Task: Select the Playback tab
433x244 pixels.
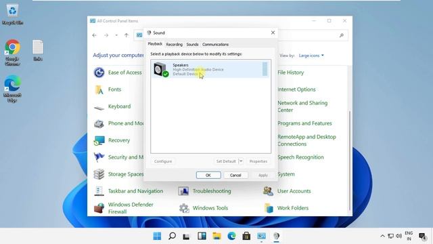Action: [155, 44]
